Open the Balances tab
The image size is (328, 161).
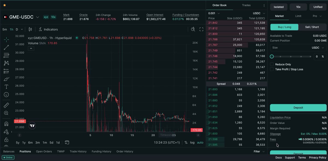(x=9, y=151)
